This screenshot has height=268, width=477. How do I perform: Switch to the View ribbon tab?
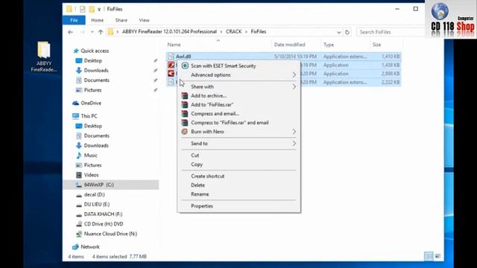[x=144, y=20]
